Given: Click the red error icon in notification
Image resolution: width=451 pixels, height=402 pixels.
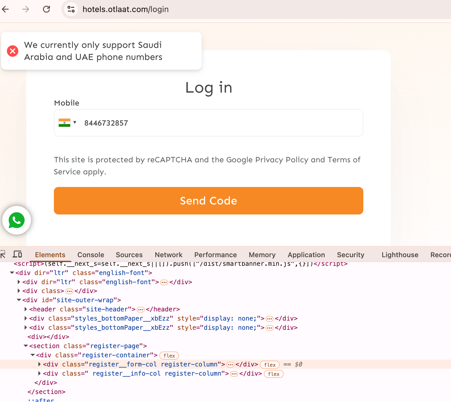Looking at the screenshot, I should [13, 51].
